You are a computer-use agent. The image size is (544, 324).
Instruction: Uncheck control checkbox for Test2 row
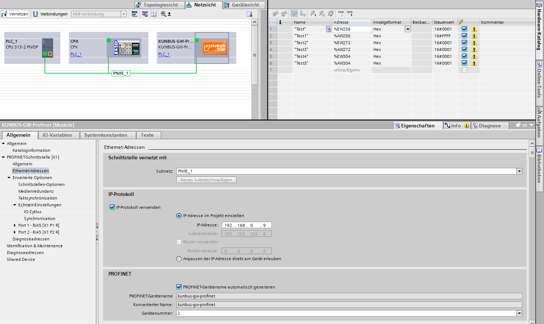[x=464, y=43]
